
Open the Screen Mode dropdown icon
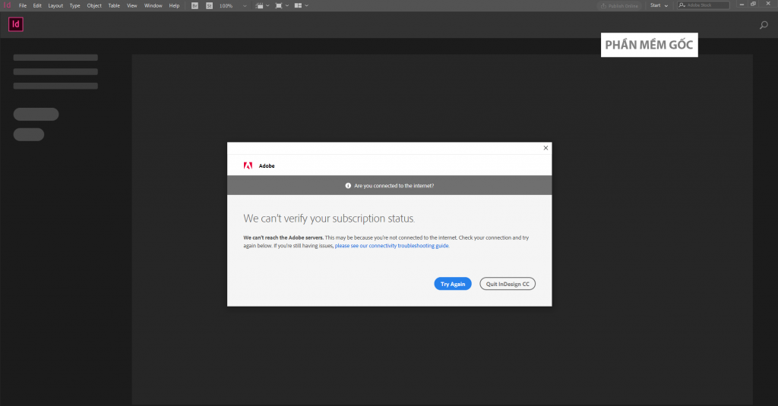281,6
